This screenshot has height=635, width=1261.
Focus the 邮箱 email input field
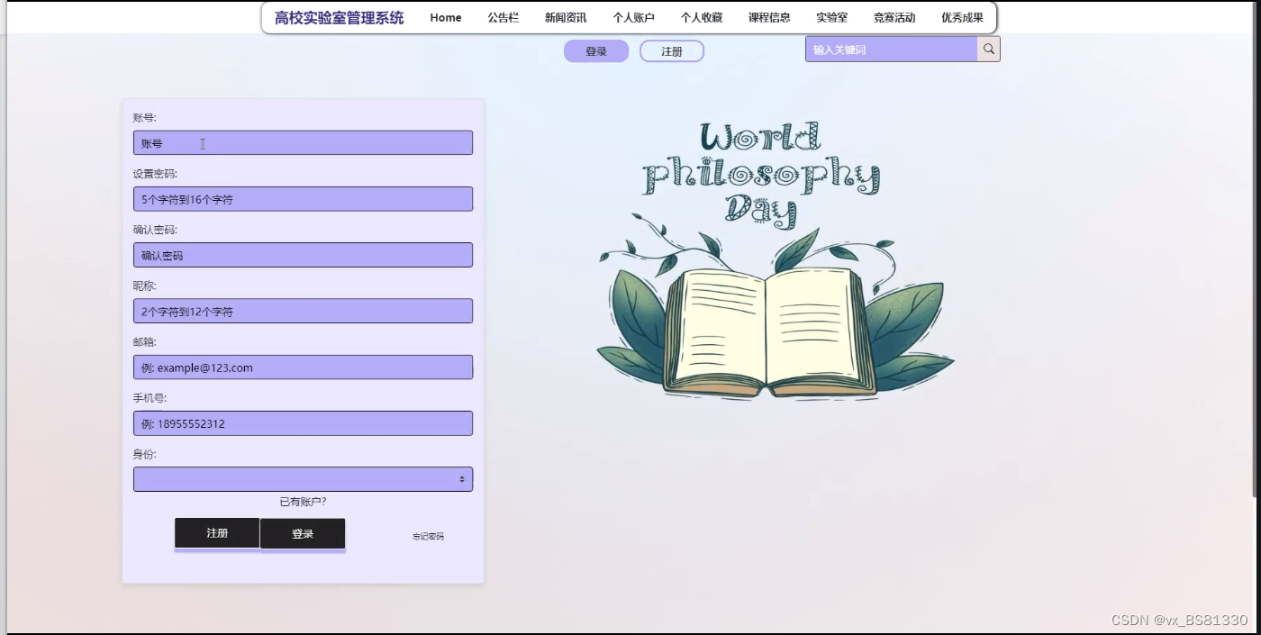(x=303, y=367)
